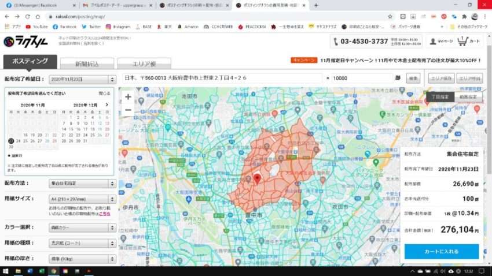Screen dimensions: 492x276
Task: Click the browser address bar
Action: 216,17
